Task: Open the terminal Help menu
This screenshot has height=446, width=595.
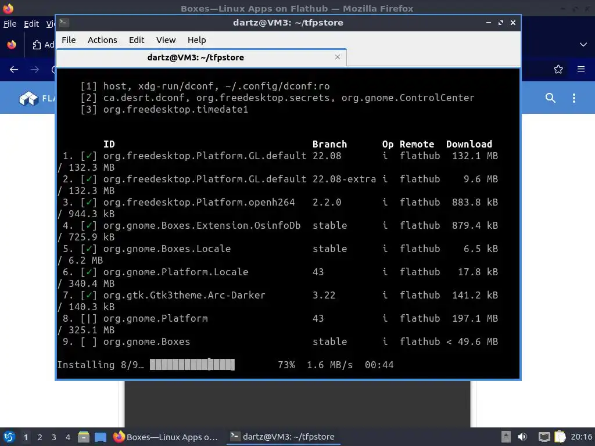Action: (x=196, y=40)
